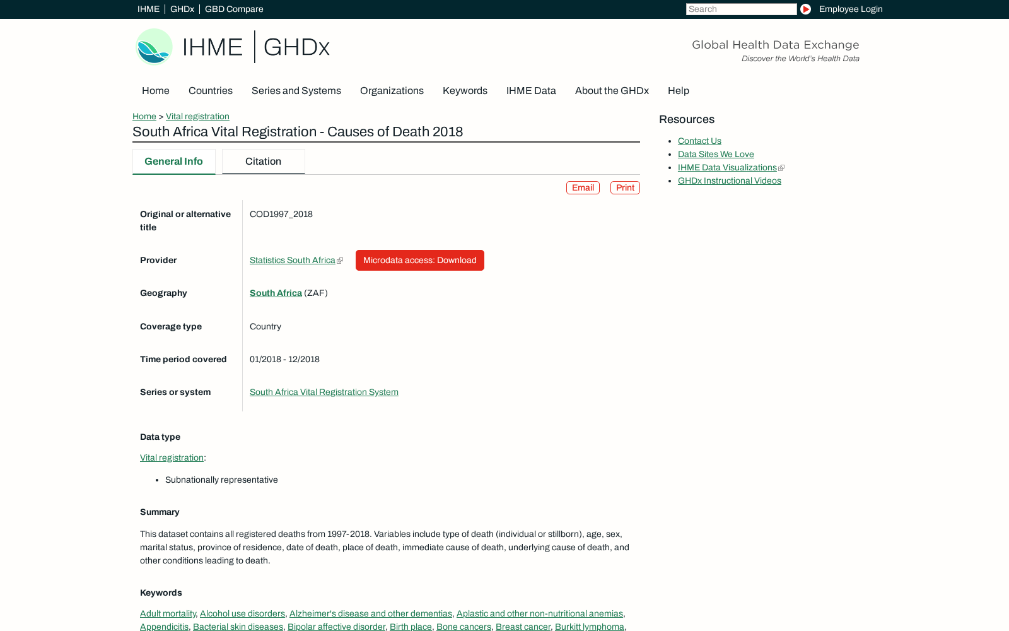Click page title South Africa Vital Registration
The height and width of the screenshot is (631, 1009).
click(x=298, y=132)
